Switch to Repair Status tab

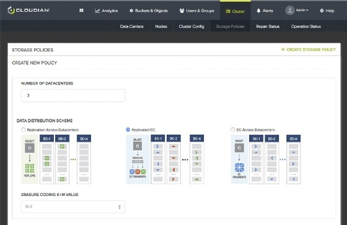coord(268,27)
